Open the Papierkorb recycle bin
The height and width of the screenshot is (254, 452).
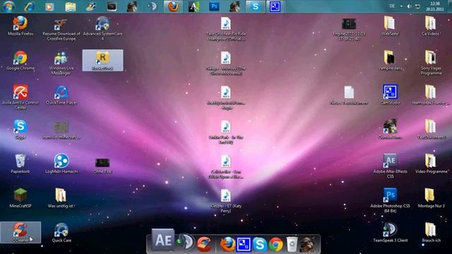(x=20, y=164)
